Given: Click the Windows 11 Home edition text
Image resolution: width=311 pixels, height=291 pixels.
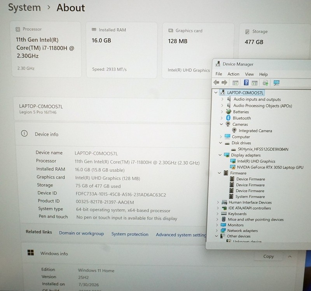Looking at the screenshot, I should pyautogui.click(x=96, y=270).
